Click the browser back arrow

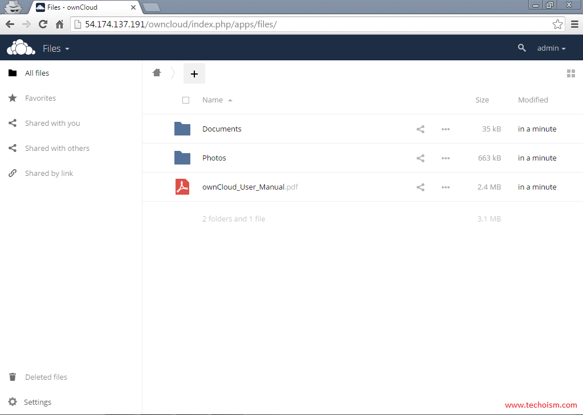(x=10, y=24)
